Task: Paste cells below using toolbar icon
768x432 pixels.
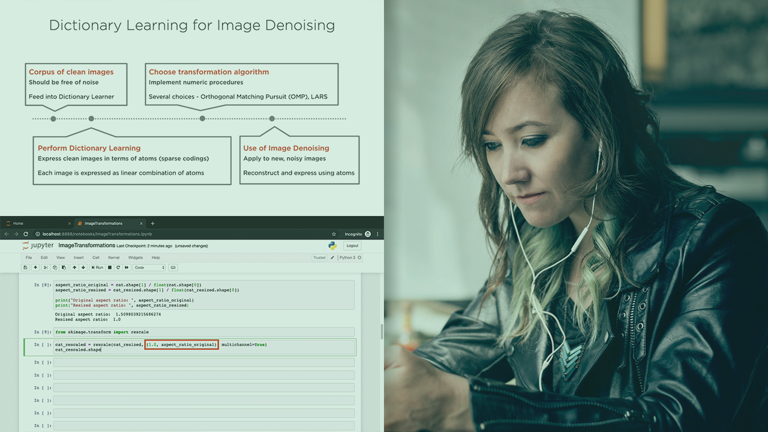Action: 63,268
